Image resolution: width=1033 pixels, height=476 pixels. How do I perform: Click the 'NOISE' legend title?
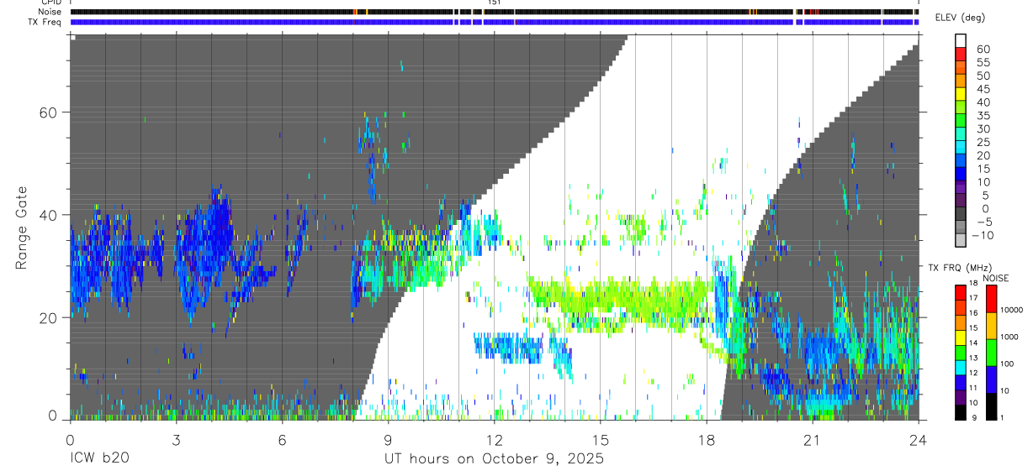(996, 278)
